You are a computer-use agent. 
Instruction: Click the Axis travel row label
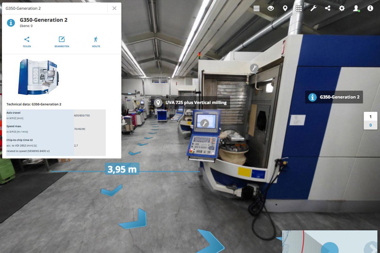click(x=14, y=113)
